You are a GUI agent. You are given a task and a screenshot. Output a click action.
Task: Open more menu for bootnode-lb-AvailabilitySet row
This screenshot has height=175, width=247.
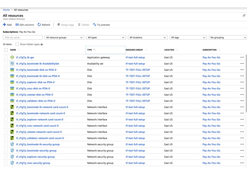tap(242, 63)
